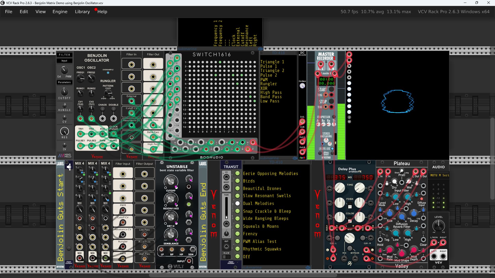Image resolution: width=495 pixels, height=278 pixels.
Task: Click the TRI1 output jack on Benjolin Oscillator
Action: click(x=80, y=134)
